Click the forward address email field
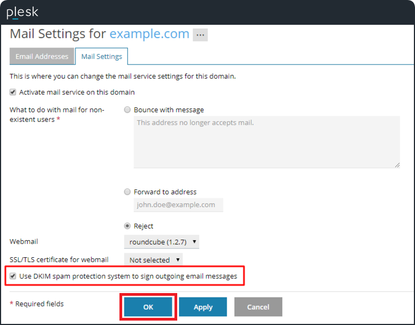This screenshot has width=415, height=325. pyautogui.click(x=178, y=205)
